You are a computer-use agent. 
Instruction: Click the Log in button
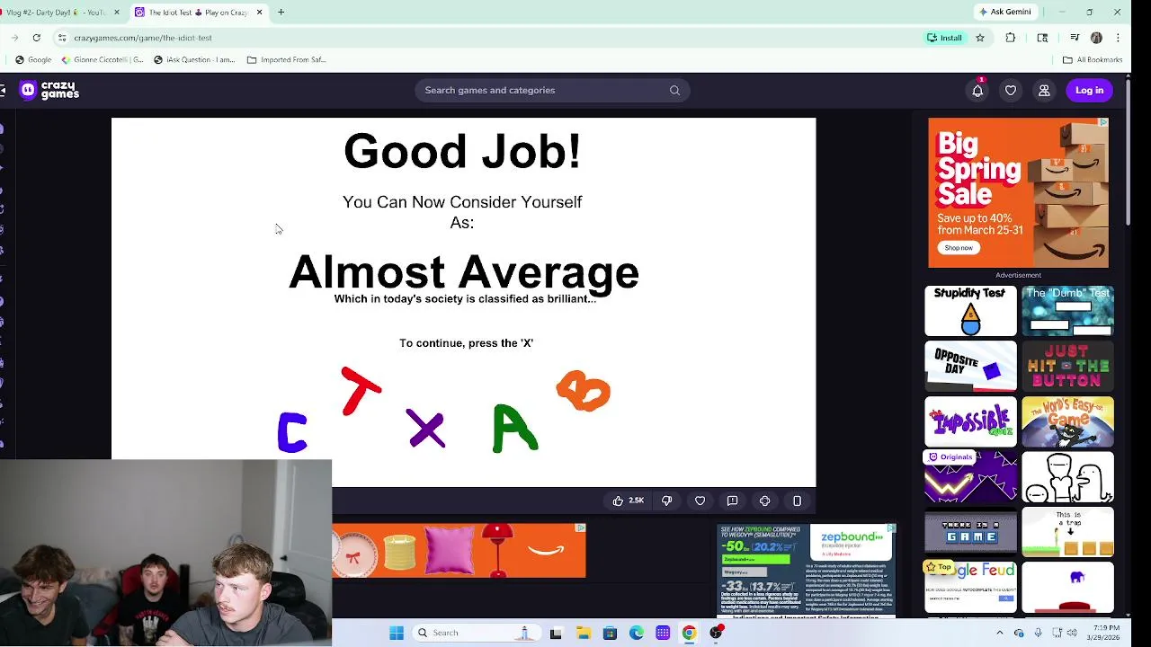(x=1089, y=90)
